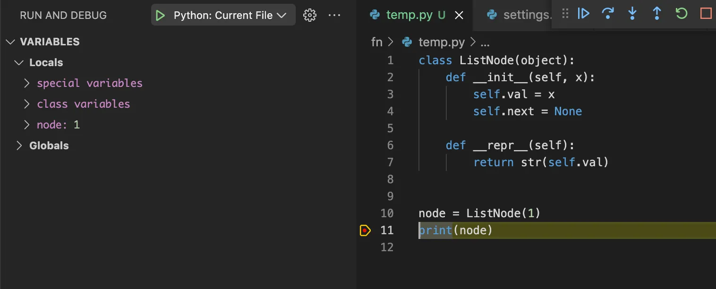Start debugging with the green play icon

161,16
